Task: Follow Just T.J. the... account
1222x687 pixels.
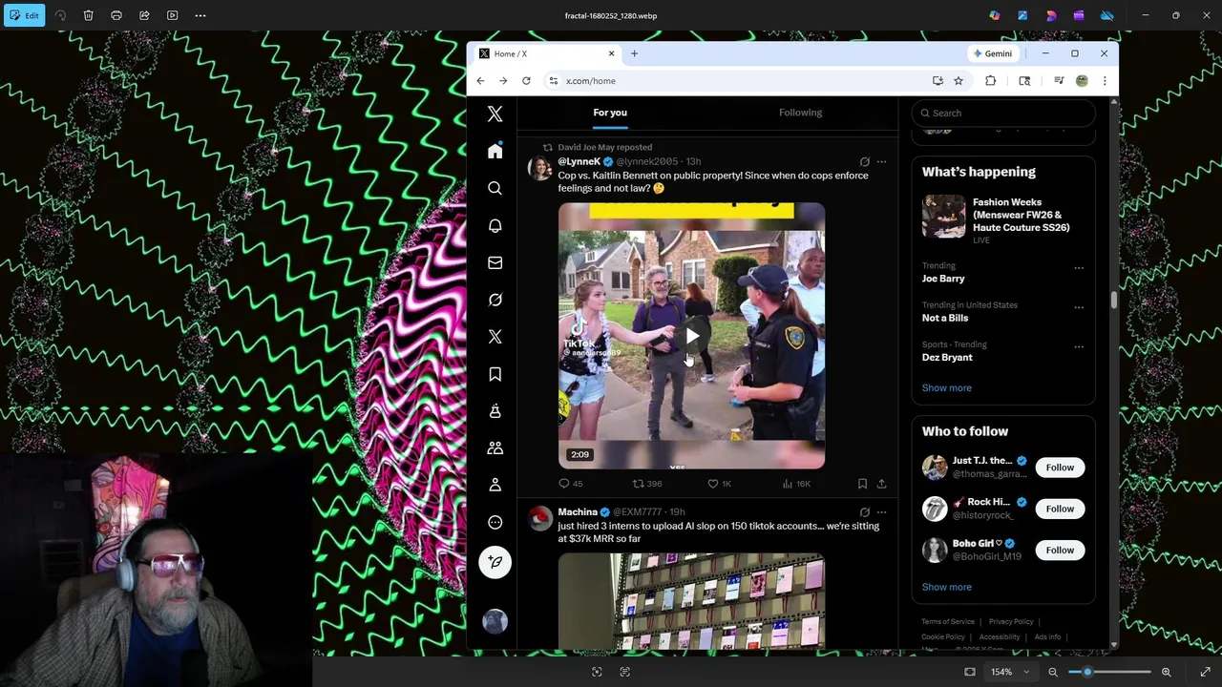Action: click(x=1060, y=468)
